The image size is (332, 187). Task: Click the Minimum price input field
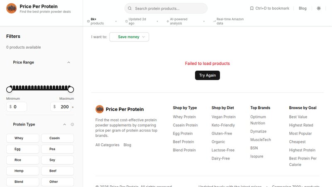coord(17,107)
